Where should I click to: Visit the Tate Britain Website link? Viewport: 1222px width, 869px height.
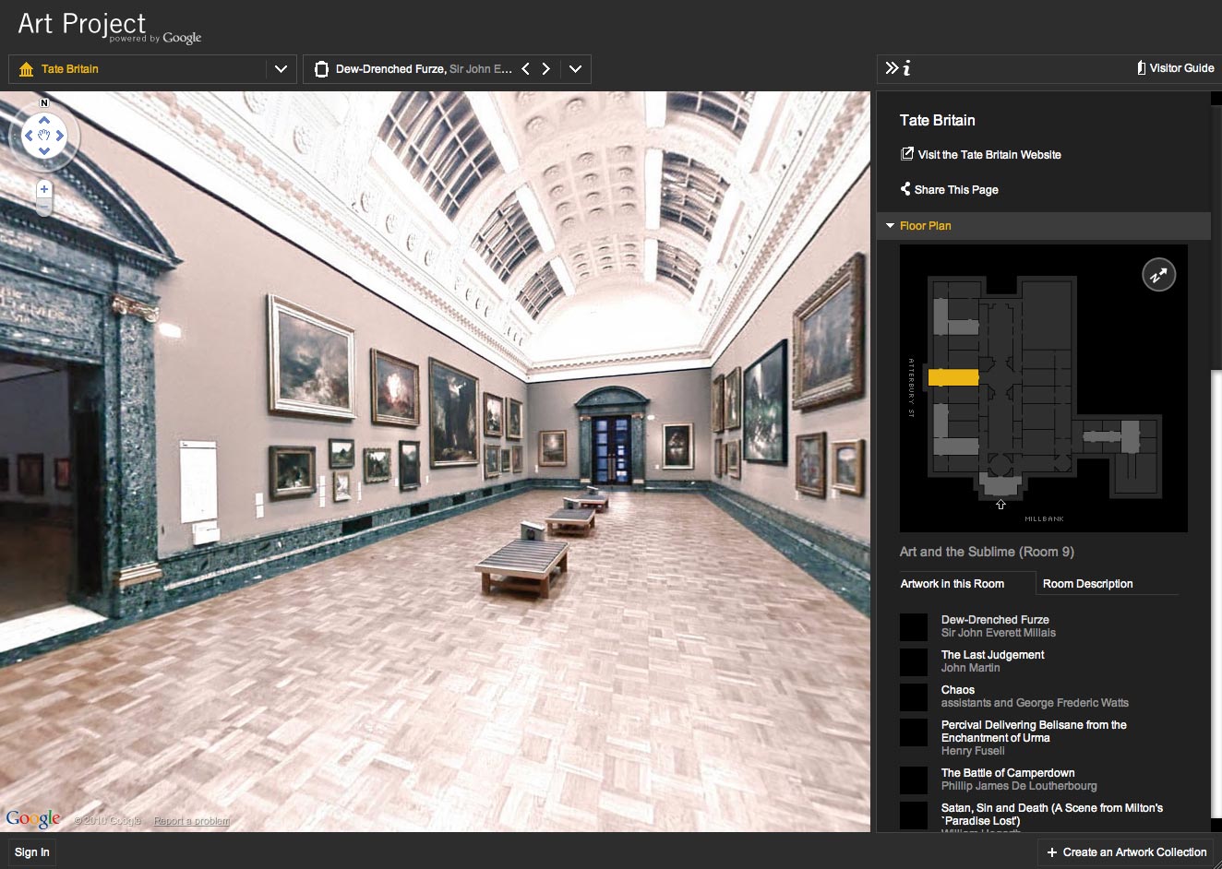988,155
